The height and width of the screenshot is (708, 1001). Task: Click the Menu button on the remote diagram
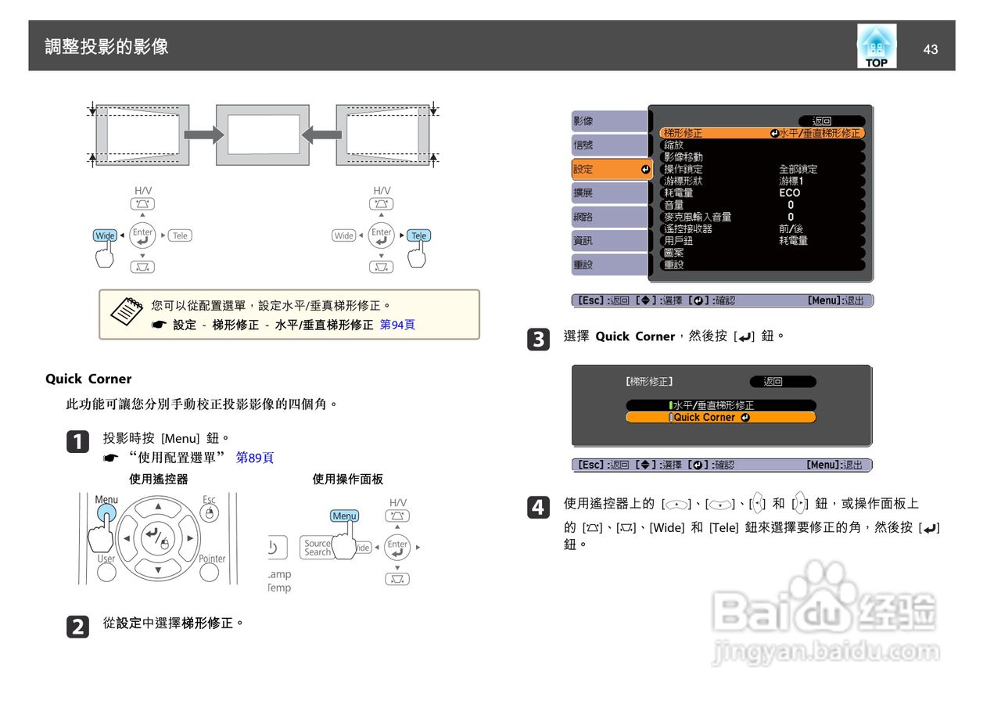(109, 514)
